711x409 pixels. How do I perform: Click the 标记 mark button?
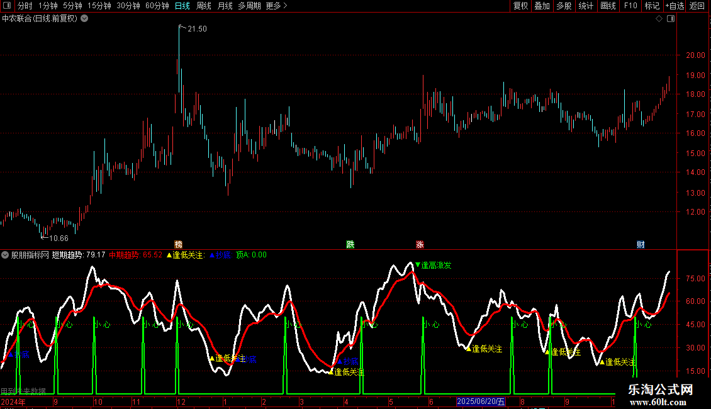click(x=652, y=6)
